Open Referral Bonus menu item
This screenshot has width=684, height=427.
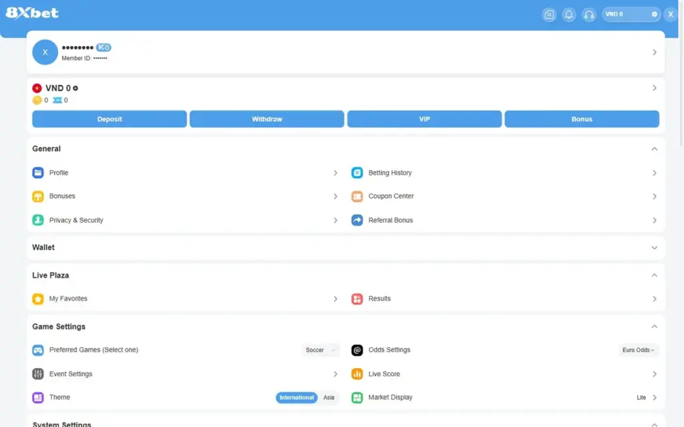tap(505, 220)
